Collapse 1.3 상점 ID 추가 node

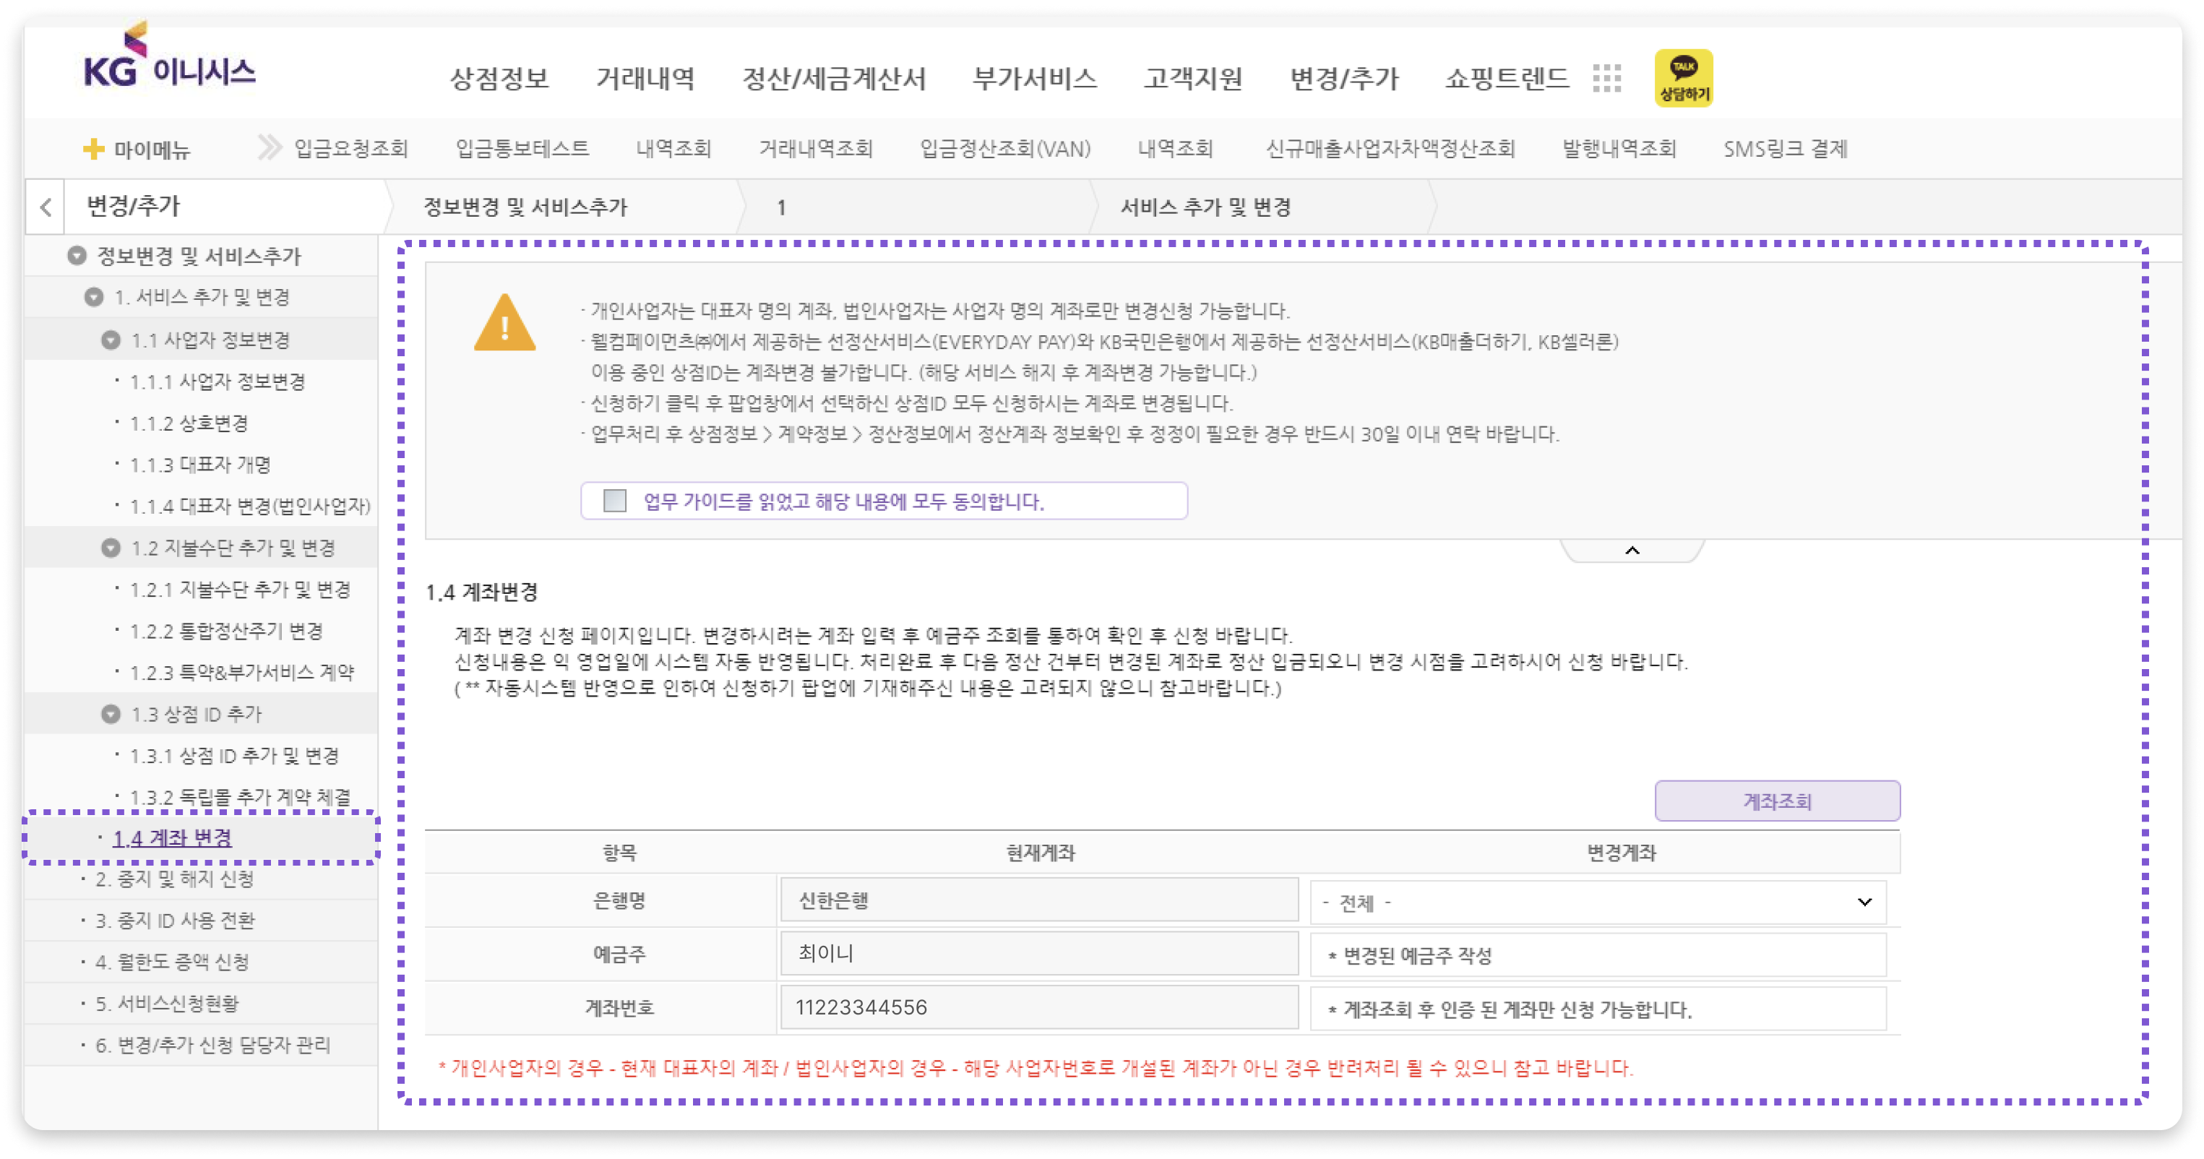click(111, 713)
